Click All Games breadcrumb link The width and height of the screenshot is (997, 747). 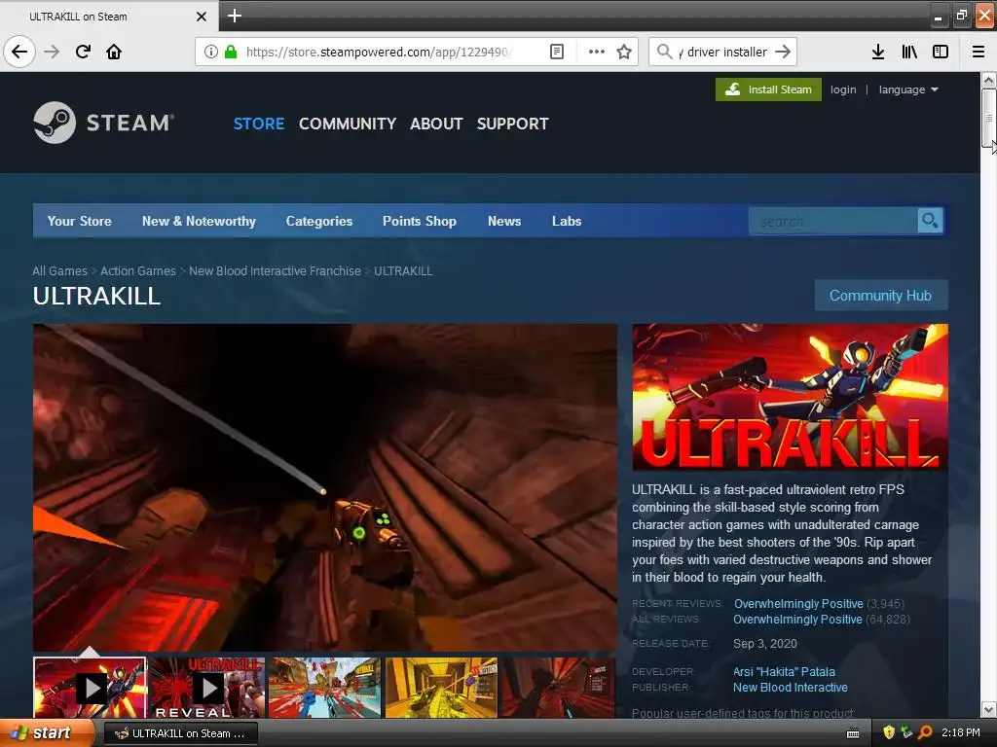pyautogui.click(x=59, y=271)
